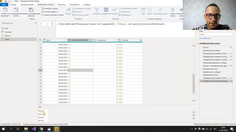This screenshot has height=132, width=236.
Task: Open the Округление dropdown
Action: [125, 12]
